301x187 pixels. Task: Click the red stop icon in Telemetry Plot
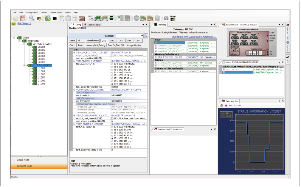[225, 105]
